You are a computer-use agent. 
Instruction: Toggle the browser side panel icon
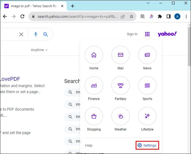point(169,16)
